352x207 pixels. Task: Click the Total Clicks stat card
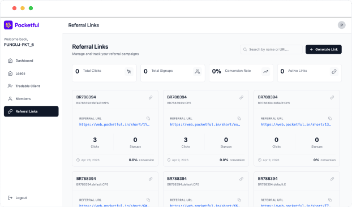[x=104, y=73]
